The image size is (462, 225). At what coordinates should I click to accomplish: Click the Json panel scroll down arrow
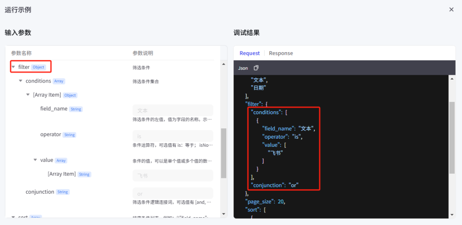pyautogui.click(x=452, y=214)
